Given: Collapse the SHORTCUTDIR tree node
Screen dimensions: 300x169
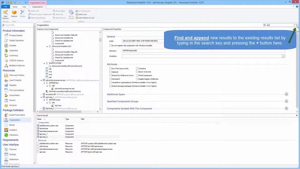Looking at the screenshot, I should click(44, 63).
